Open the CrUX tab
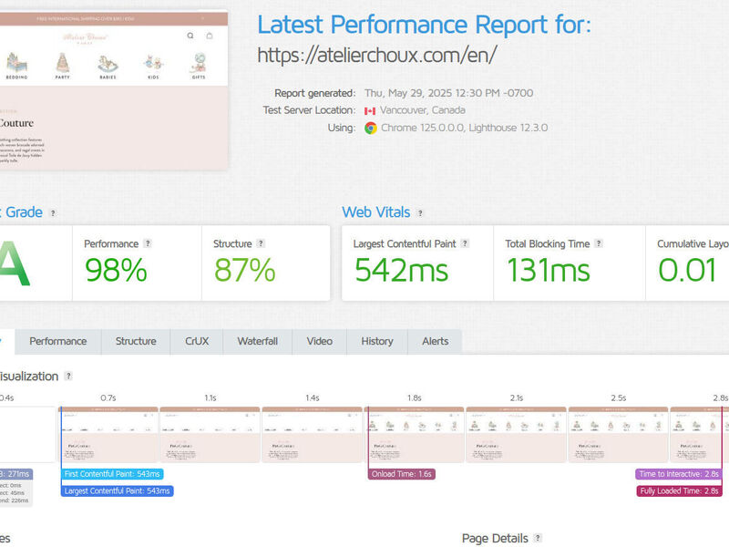729x547 pixels. point(197,341)
